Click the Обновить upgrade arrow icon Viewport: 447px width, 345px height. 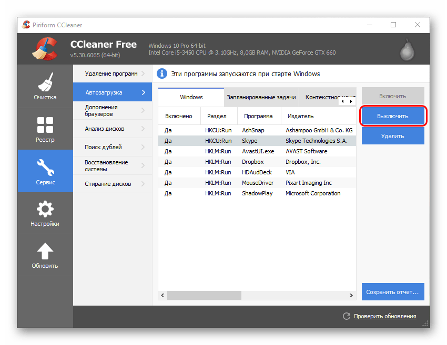[x=45, y=252]
